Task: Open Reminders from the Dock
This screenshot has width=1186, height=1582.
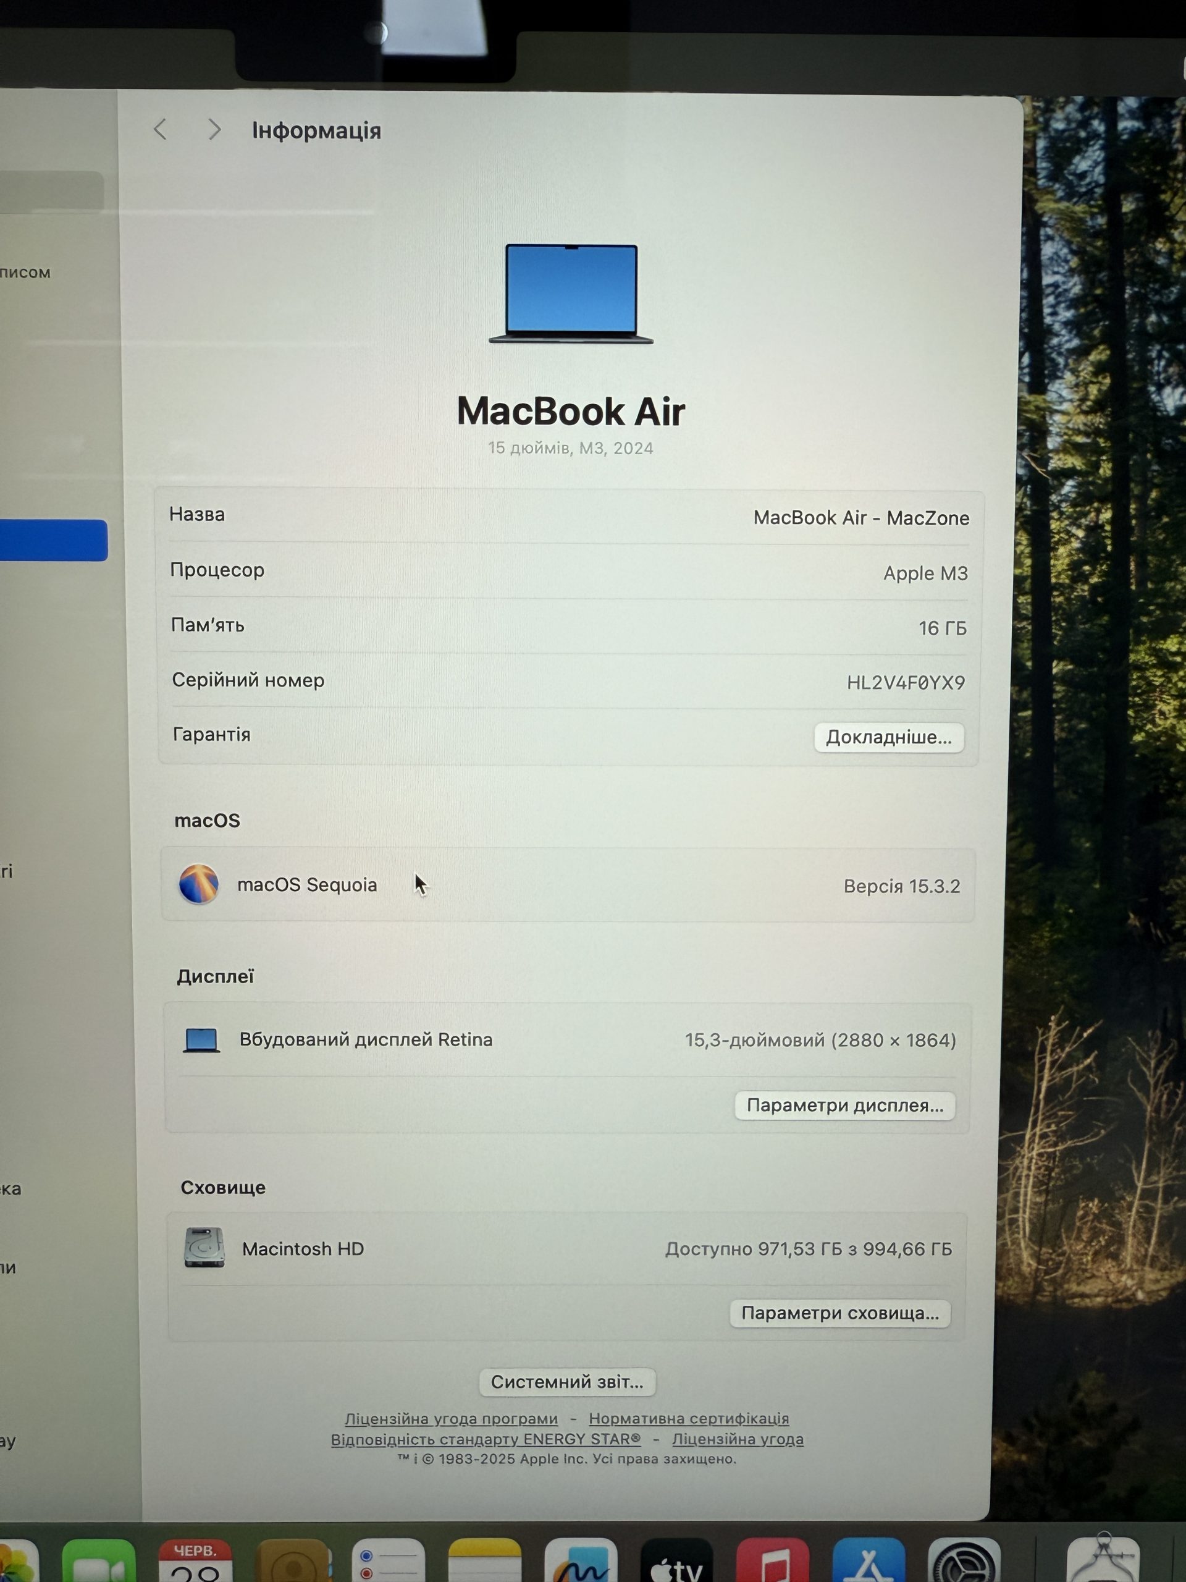Action: (x=388, y=1560)
